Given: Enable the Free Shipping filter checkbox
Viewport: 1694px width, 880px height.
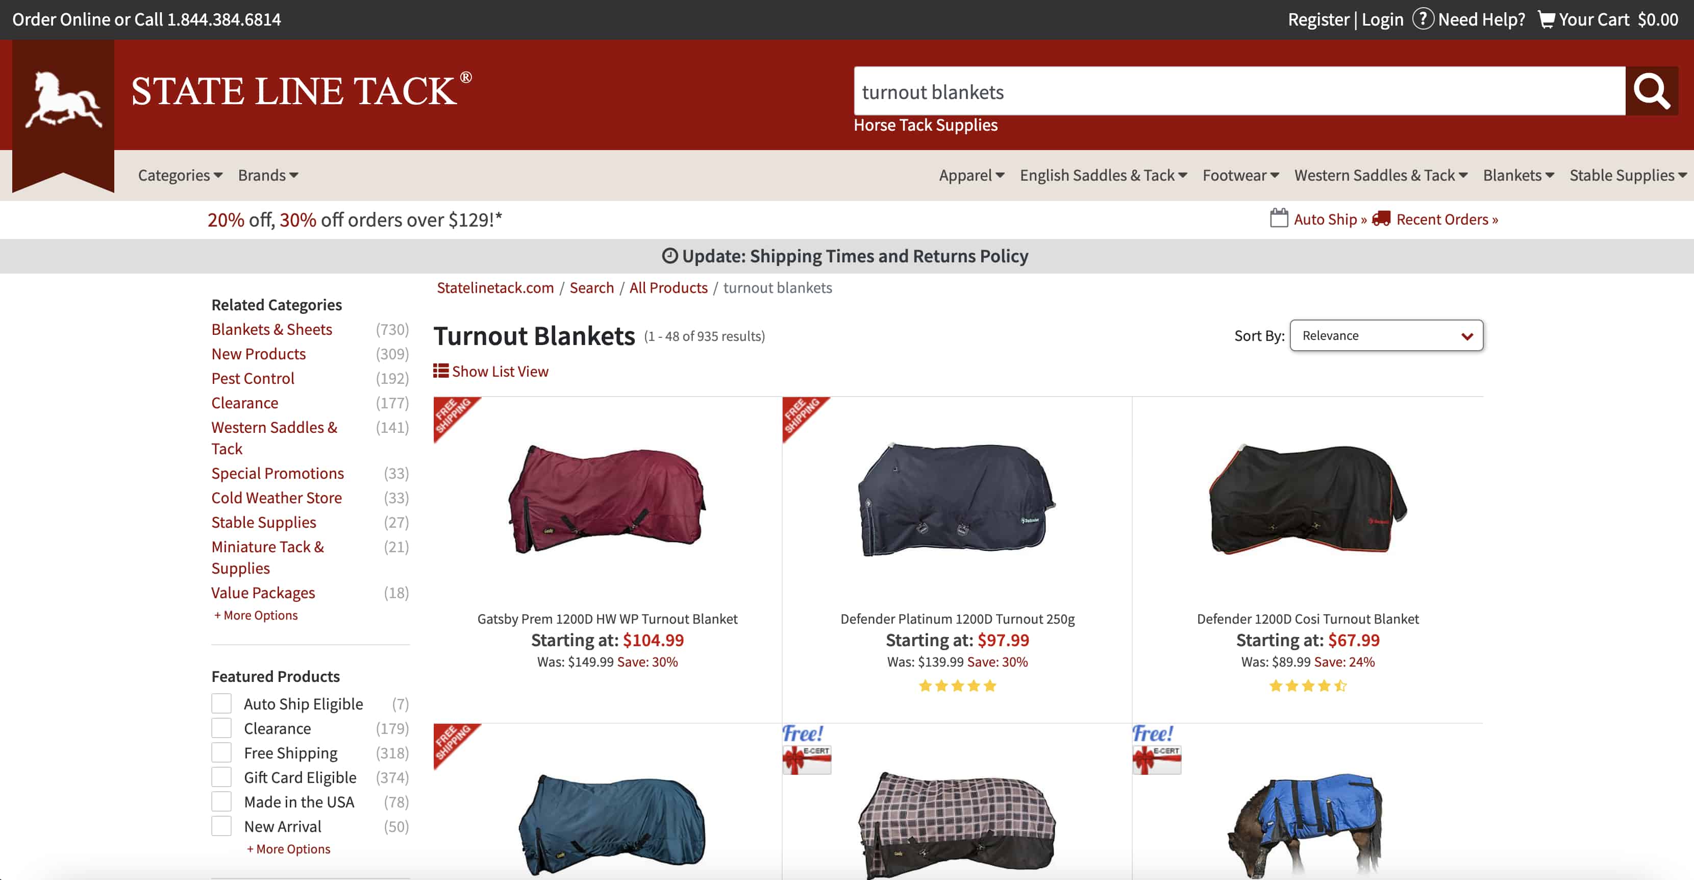Looking at the screenshot, I should 221,752.
